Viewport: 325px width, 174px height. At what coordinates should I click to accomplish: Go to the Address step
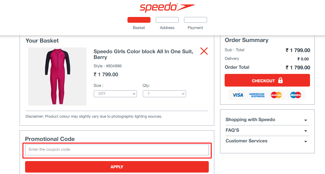(x=167, y=20)
